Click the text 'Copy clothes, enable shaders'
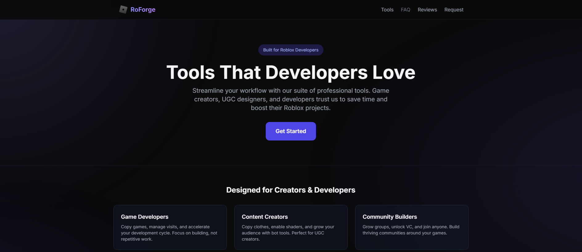Screen dimensions: 582x252 click(x=288, y=233)
